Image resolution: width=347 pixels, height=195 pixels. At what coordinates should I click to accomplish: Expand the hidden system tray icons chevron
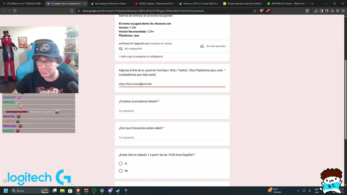[x=298, y=191]
